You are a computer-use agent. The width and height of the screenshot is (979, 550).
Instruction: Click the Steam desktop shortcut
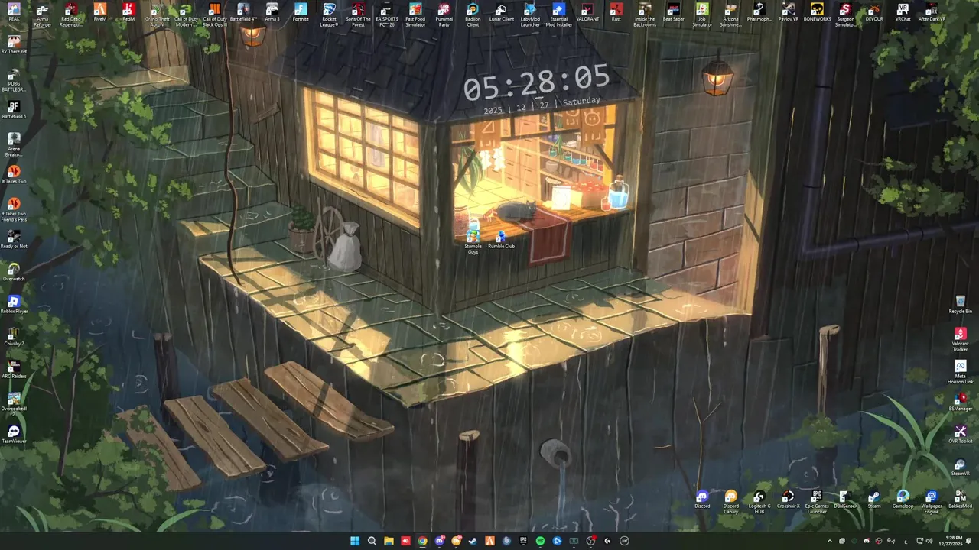874,500
